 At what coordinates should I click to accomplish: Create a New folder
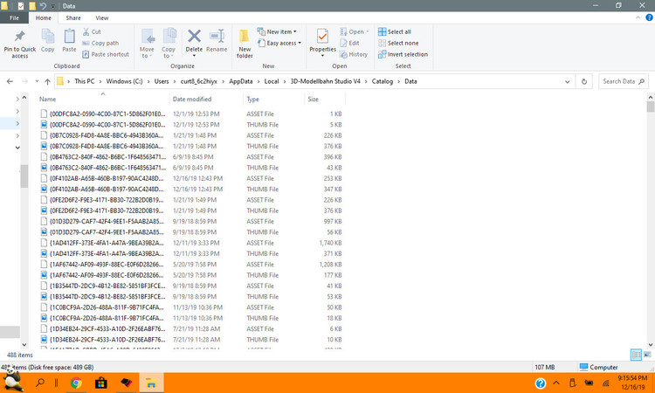(245, 41)
